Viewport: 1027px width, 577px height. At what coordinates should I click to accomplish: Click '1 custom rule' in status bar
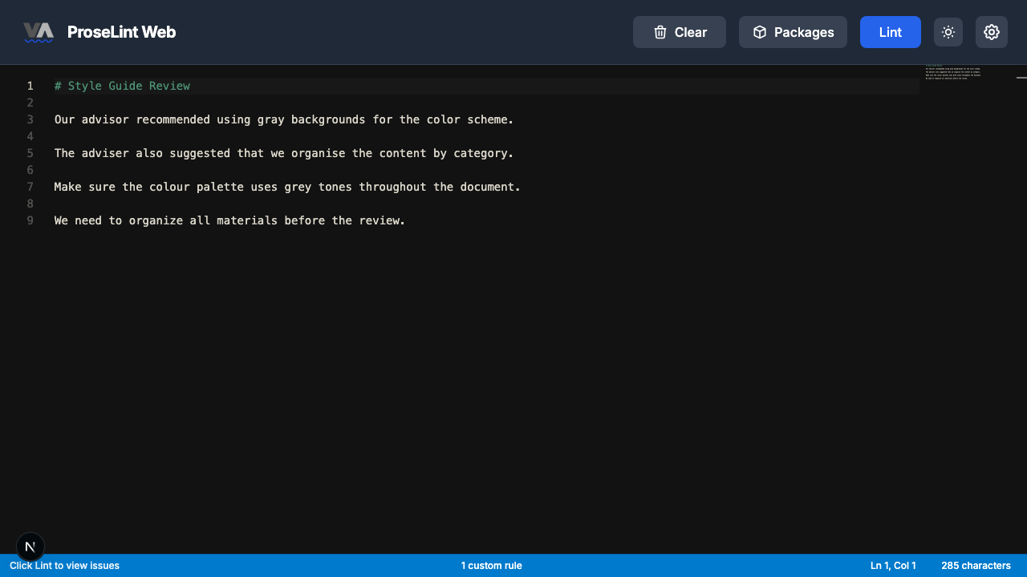tap(491, 566)
